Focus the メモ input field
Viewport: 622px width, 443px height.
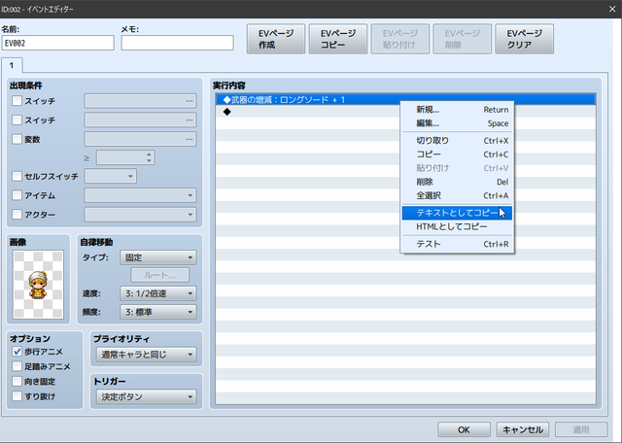tap(177, 43)
